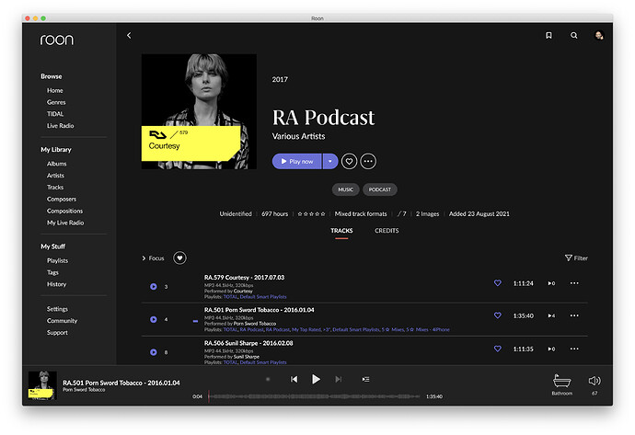
Task: Go back using the left chevron arrow
Action: coord(129,36)
